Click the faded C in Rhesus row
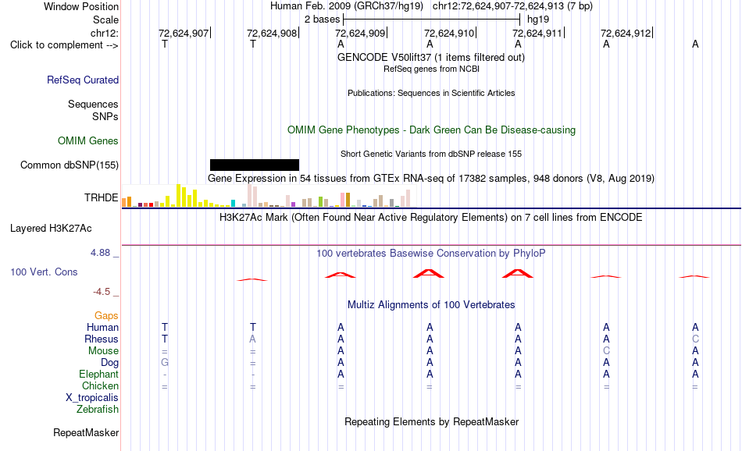The width and height of the screenshot is (742, 451). pyautogui.click(x=695, y=339)
